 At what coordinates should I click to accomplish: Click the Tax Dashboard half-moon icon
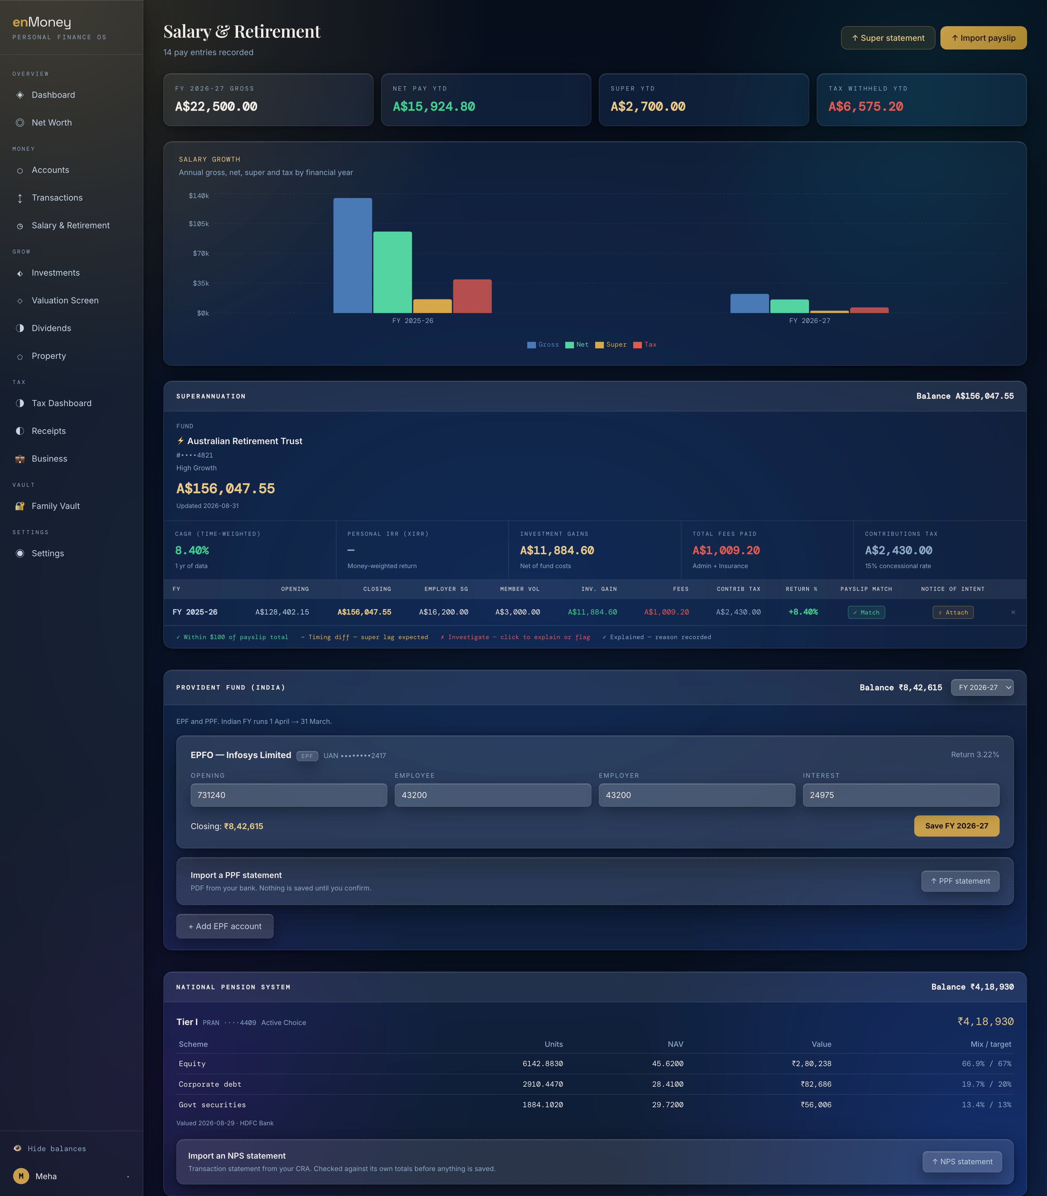(x=20, y=404)
